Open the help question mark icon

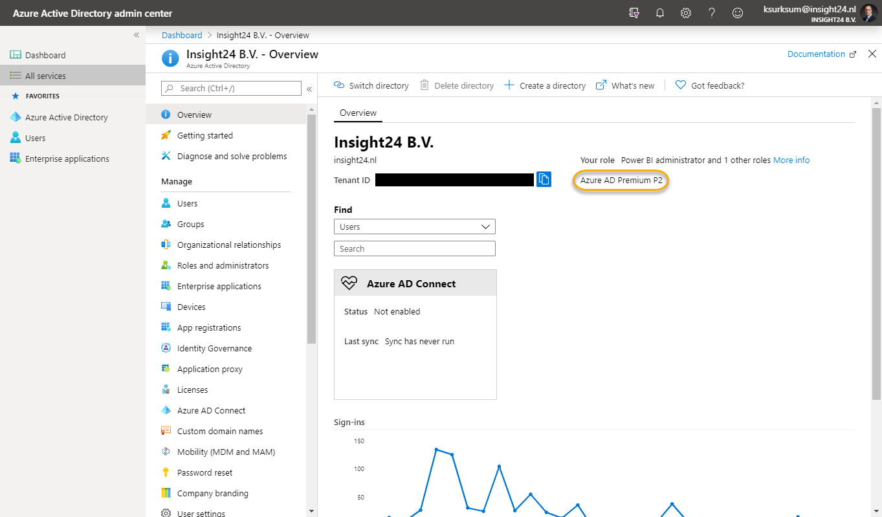point(712,13)
